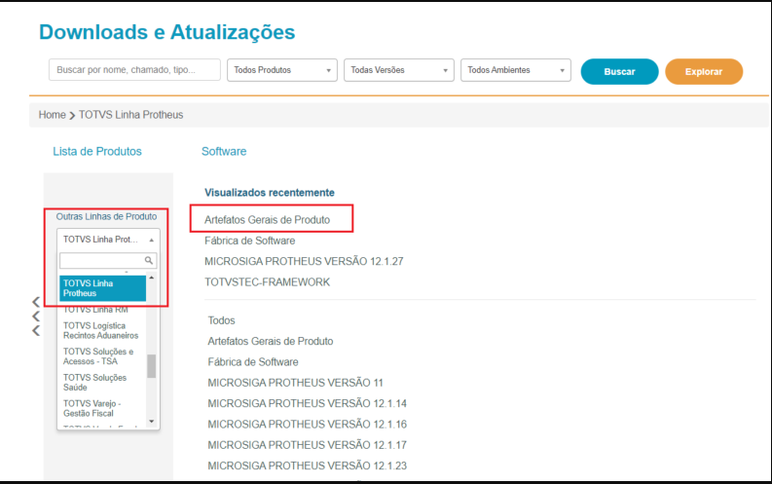Click Downloads e Atualizações page title
The width and height of the screenshot is (772, 484).
(x=166, y=32)
